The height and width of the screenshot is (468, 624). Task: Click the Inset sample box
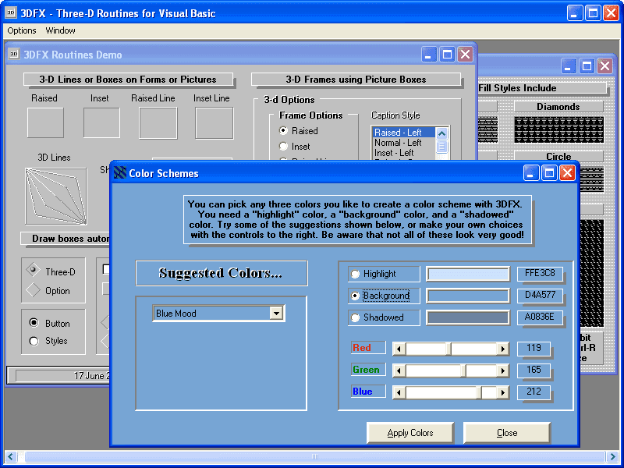point(101,122)
